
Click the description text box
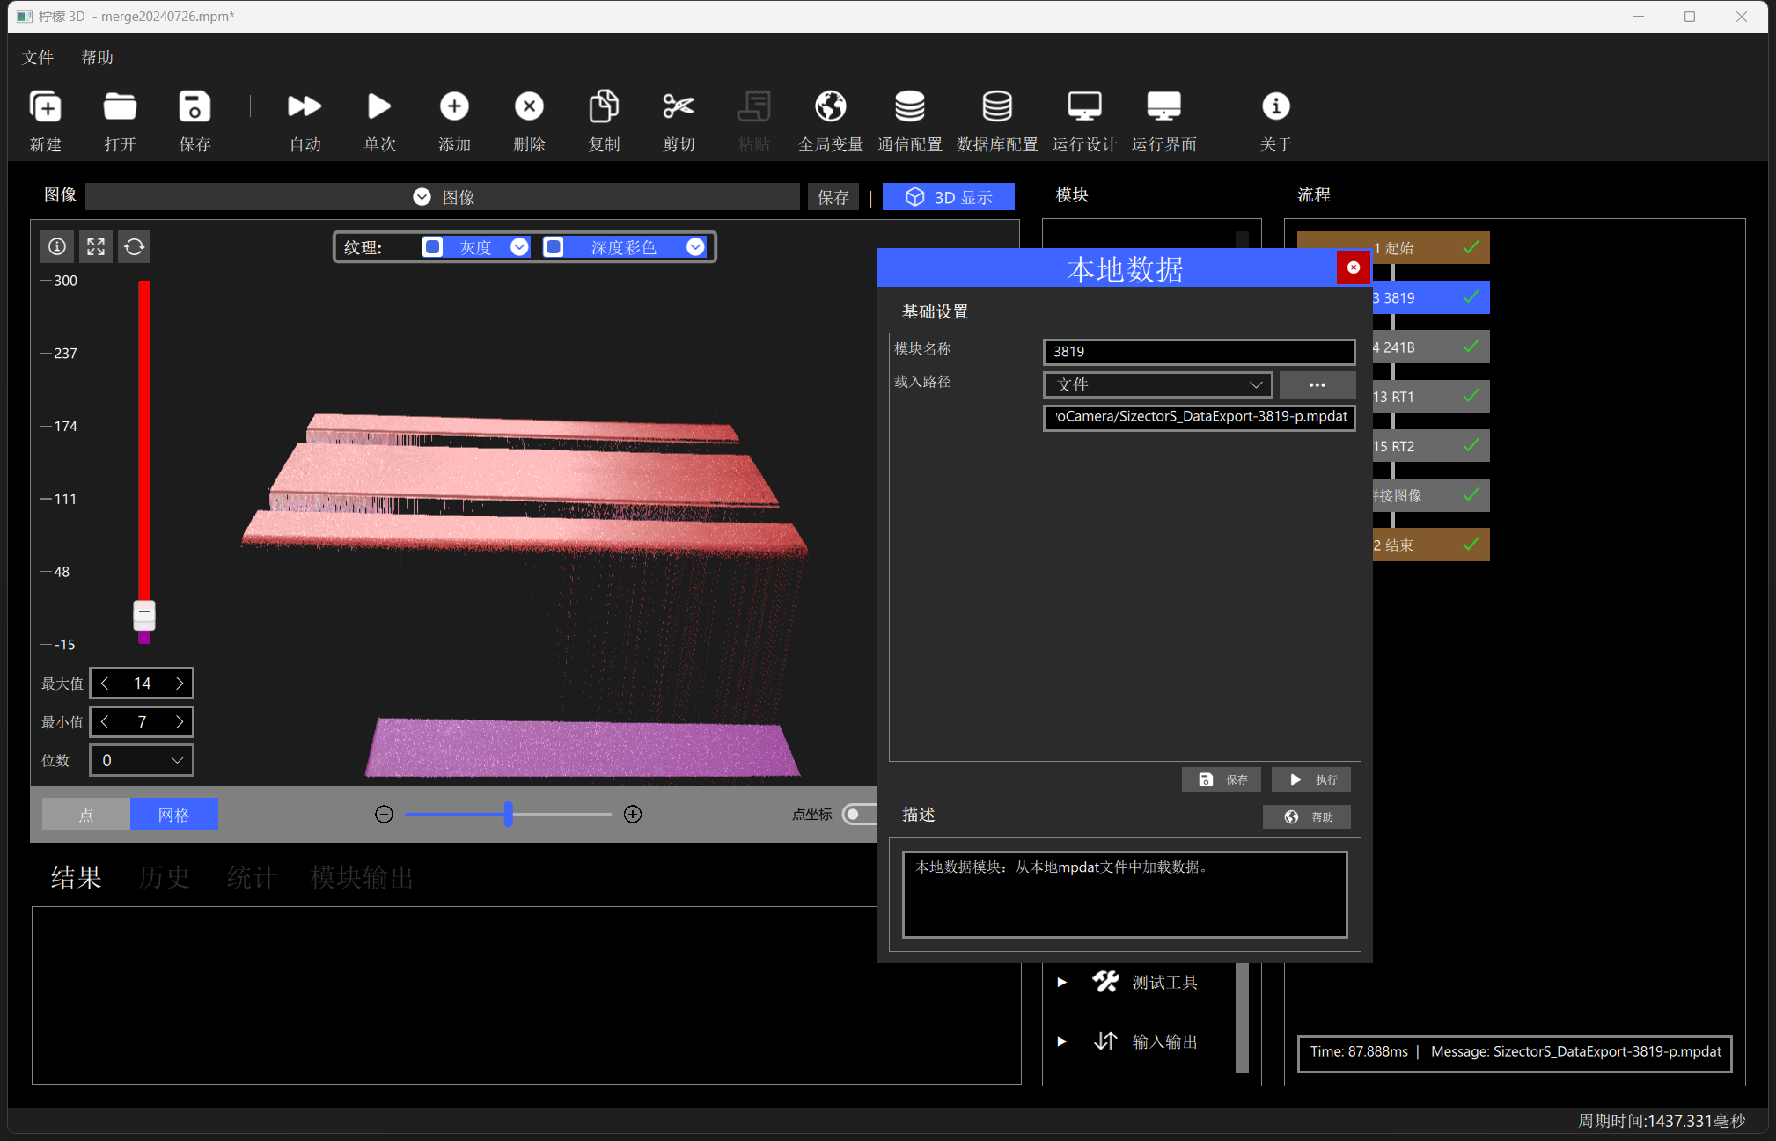click(x=1125, y=895)
